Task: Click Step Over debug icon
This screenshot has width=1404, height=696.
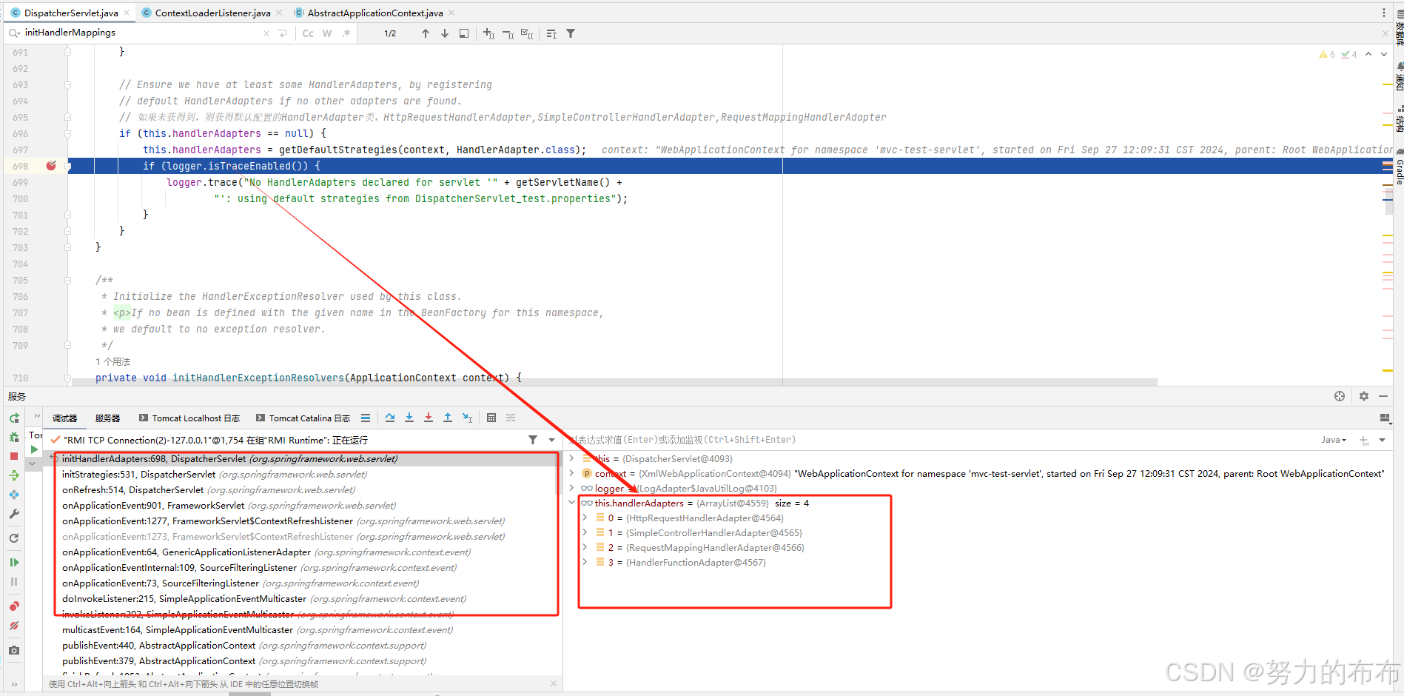Action: click(390, 418)
